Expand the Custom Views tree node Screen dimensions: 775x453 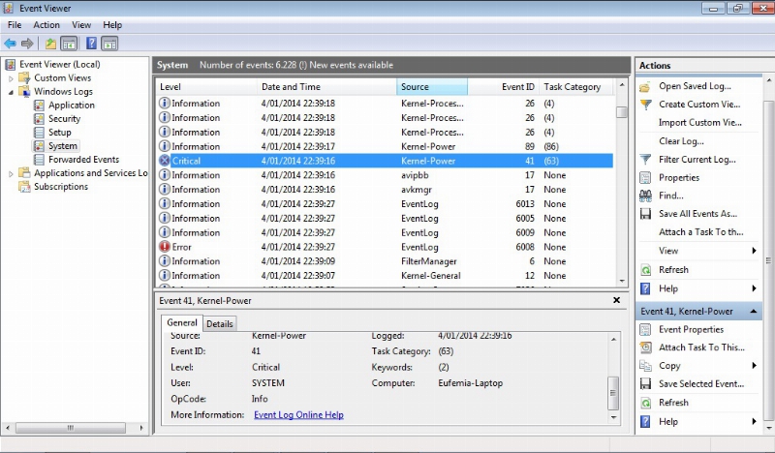(x=11, y=78)
